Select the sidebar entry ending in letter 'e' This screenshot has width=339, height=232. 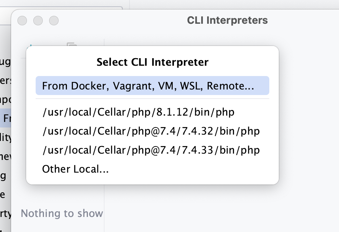click(3, 195)
